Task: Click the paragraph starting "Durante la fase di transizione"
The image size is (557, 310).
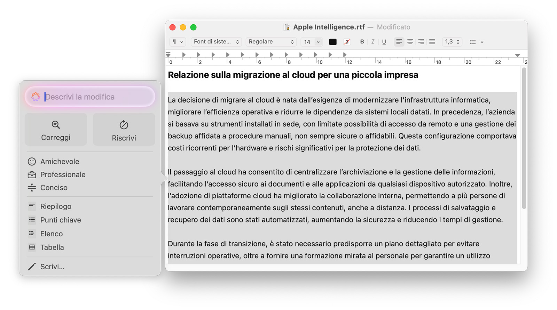Action: (x=329, y=250)
